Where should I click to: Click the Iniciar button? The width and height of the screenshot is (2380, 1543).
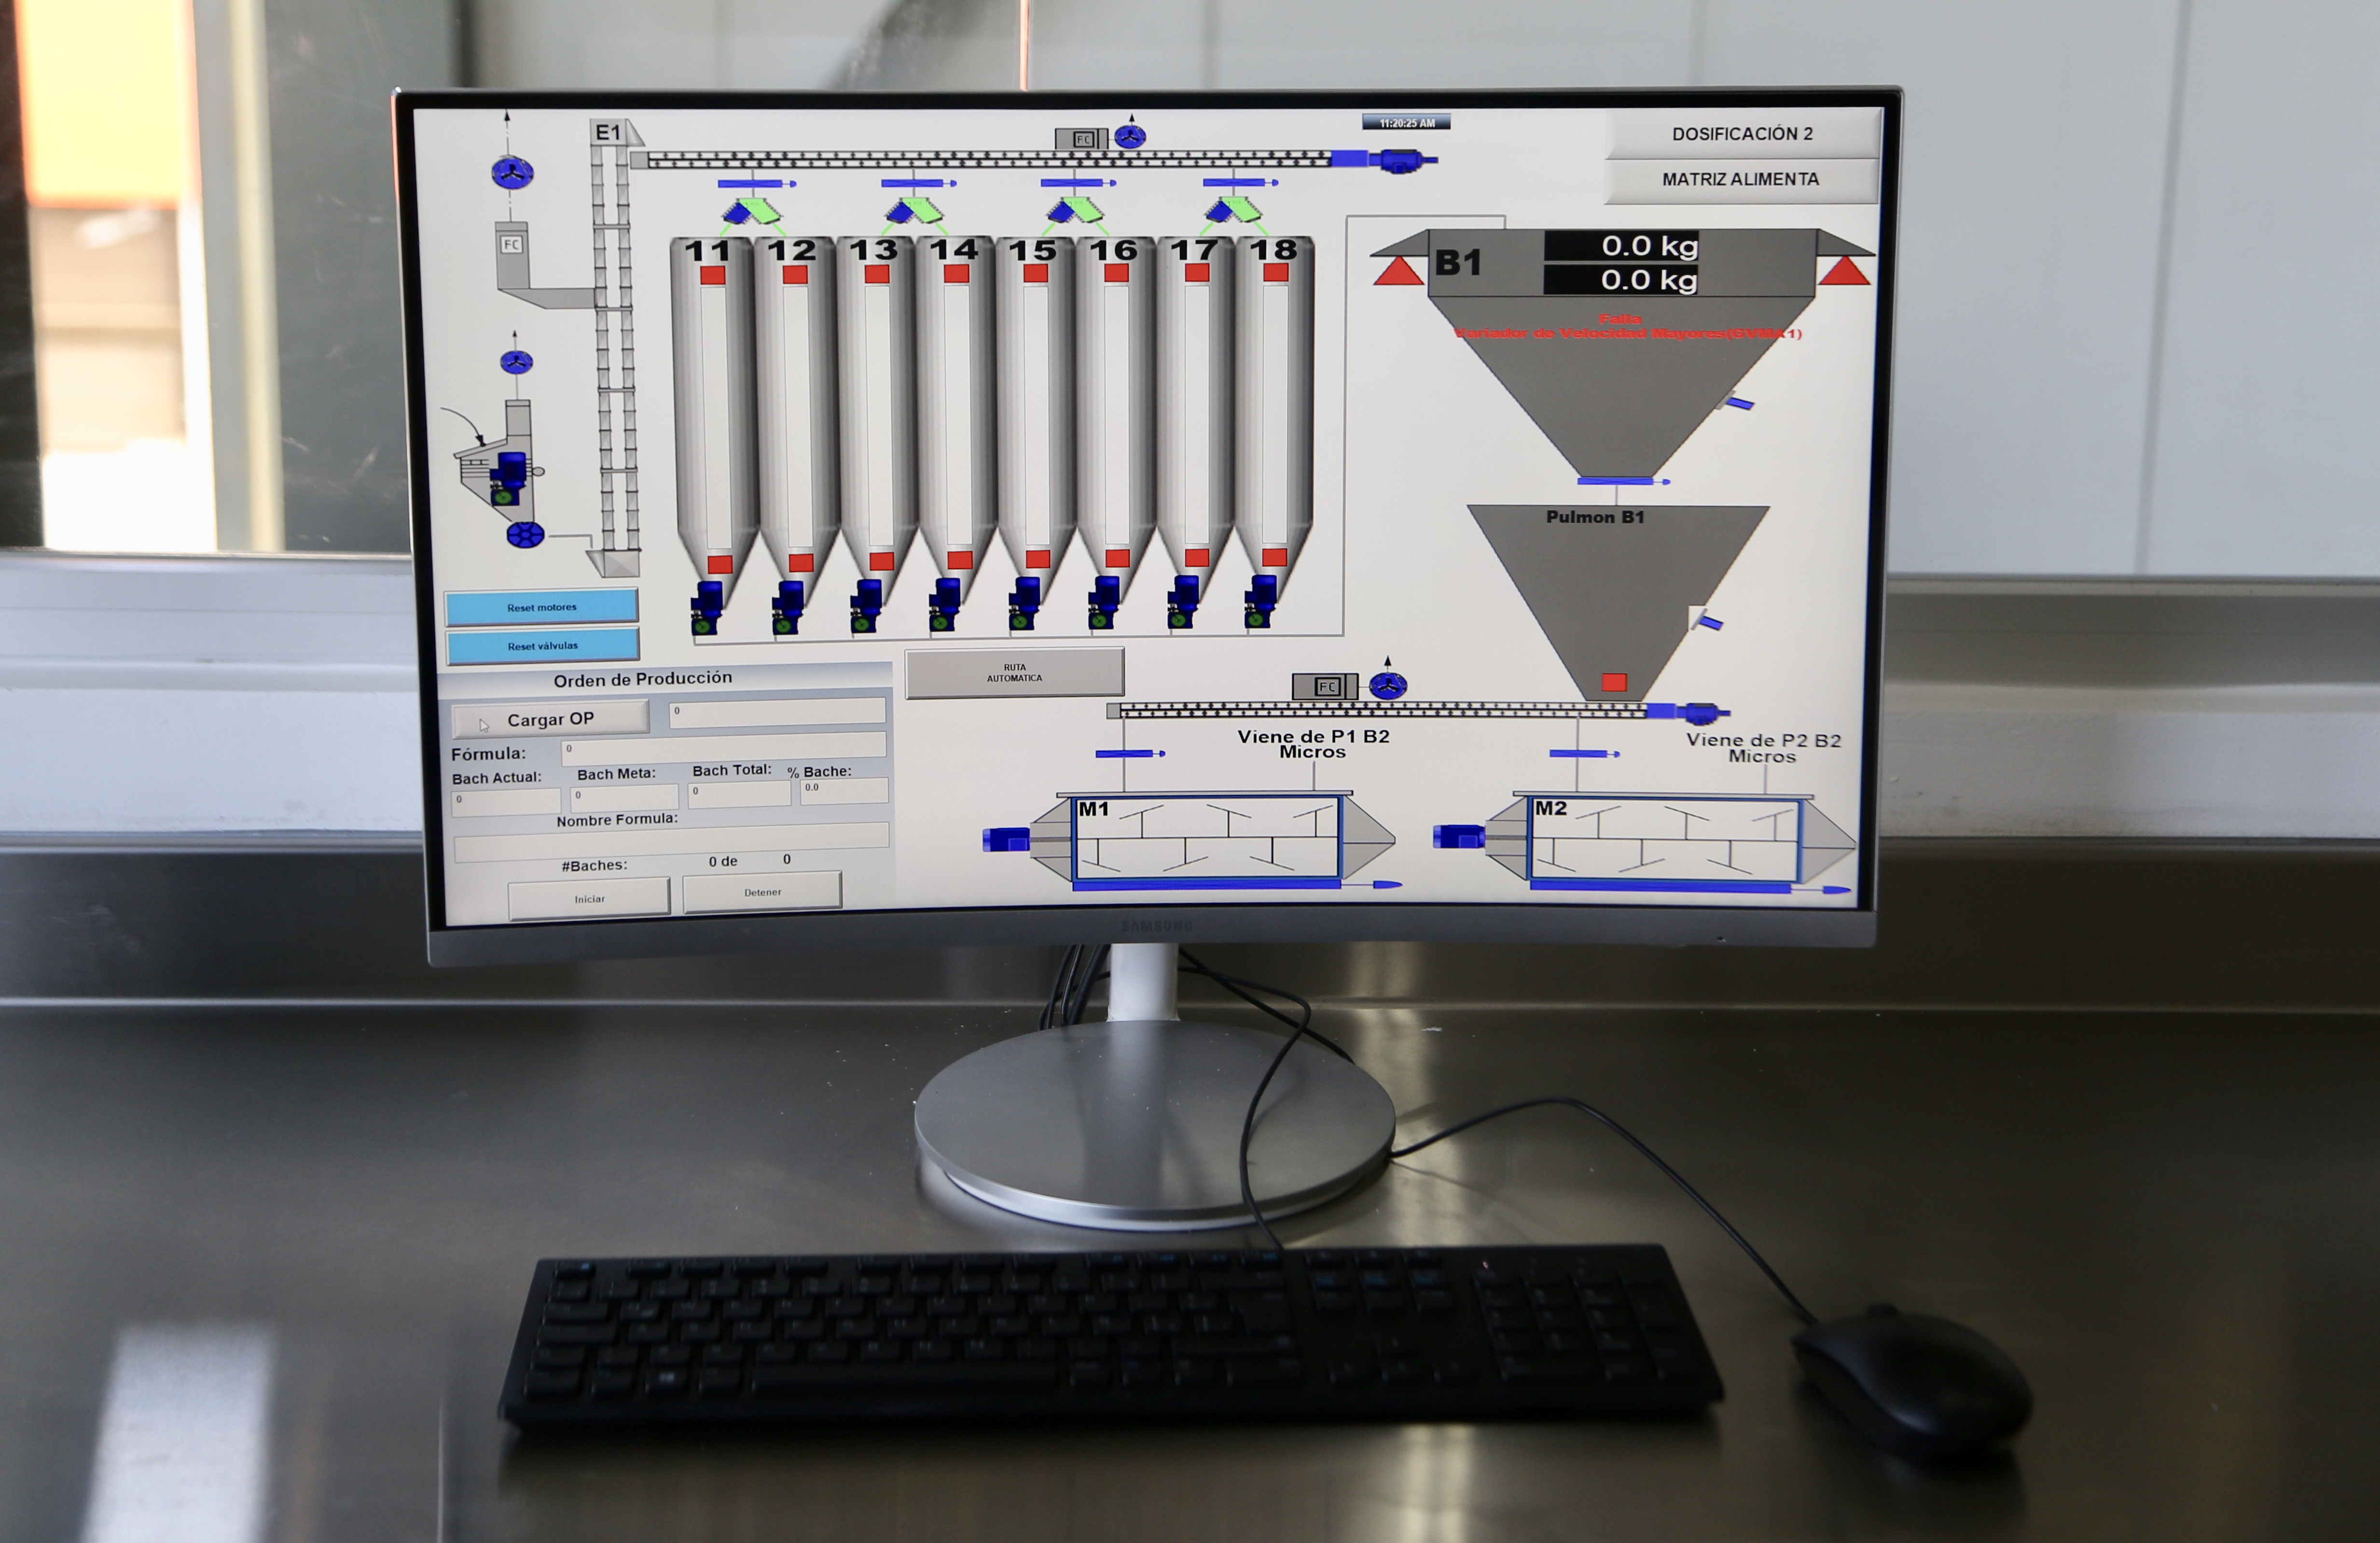click(x=589, y=898)
